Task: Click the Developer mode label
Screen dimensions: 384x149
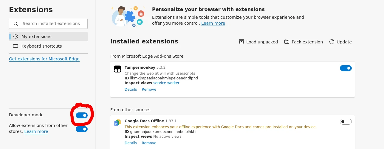Action: pyautogui.click(x=26, y=115)
